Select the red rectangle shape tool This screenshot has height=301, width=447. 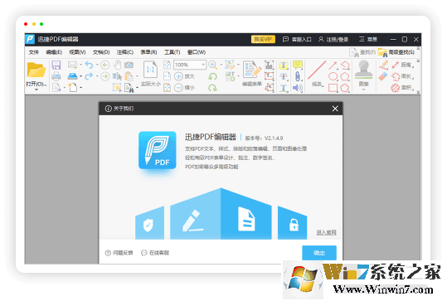[333, 88]
